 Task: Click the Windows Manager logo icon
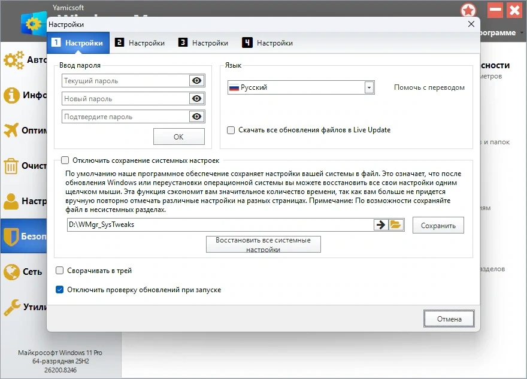34,24
